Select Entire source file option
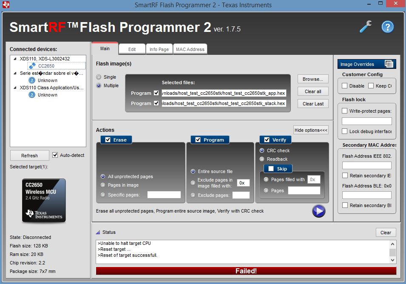Viewport: 406px width, 284px height. pos(193,171)
